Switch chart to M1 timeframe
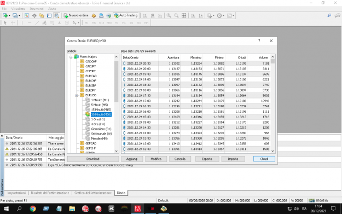The height and width of the screenshot is (214, 342). pos(86,22)
